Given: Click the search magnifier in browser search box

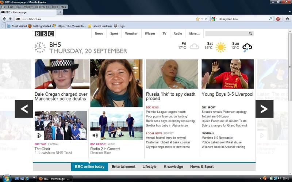Looking at the screenshot, I should coord(270,19).
